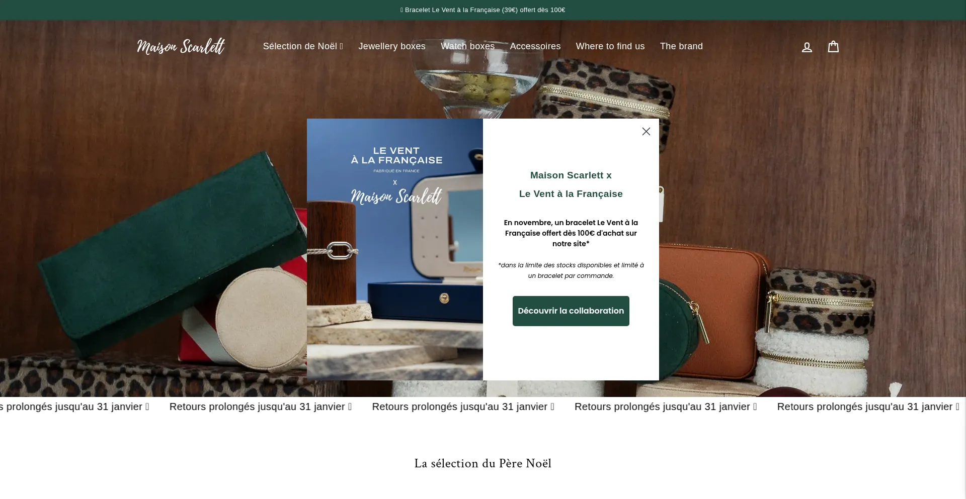966x499 pixels.
Task: Click the Maison Scarlett x popup heading
Action: click(x=571, y=175)
